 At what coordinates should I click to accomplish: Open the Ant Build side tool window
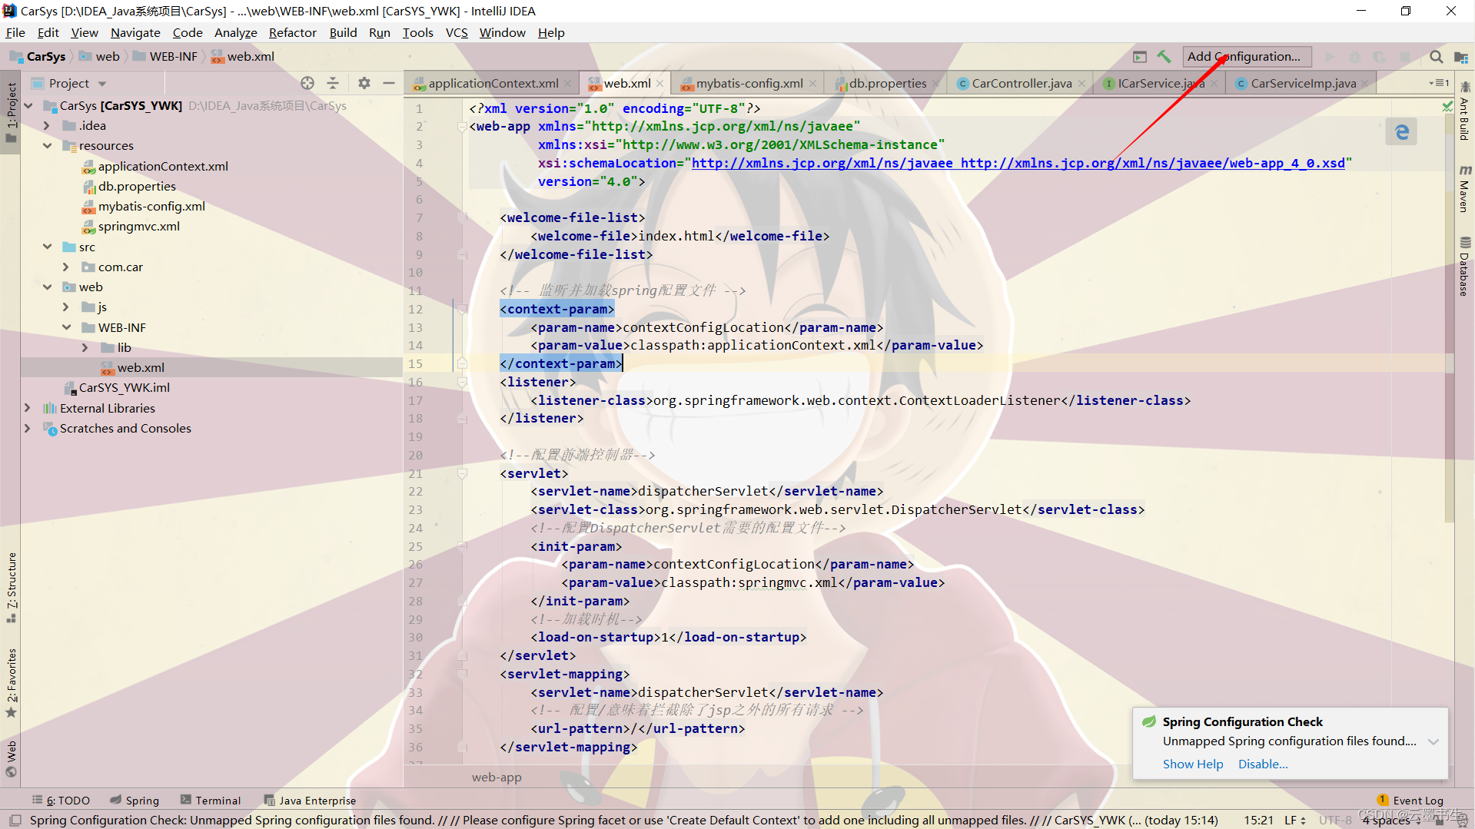[1464, 112]
